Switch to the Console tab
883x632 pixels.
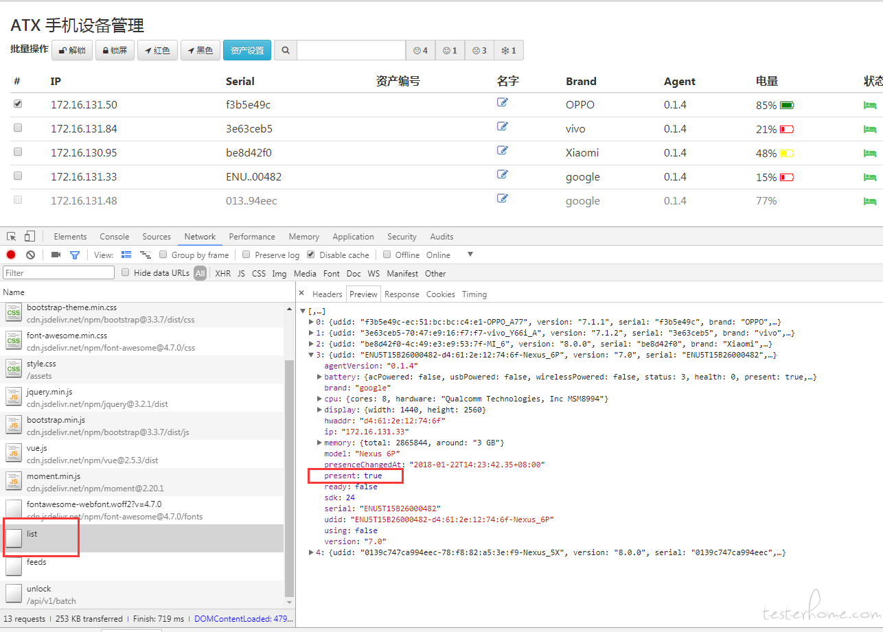[114, 237]
